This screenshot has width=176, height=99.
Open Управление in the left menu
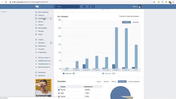(x=42, y=52)
